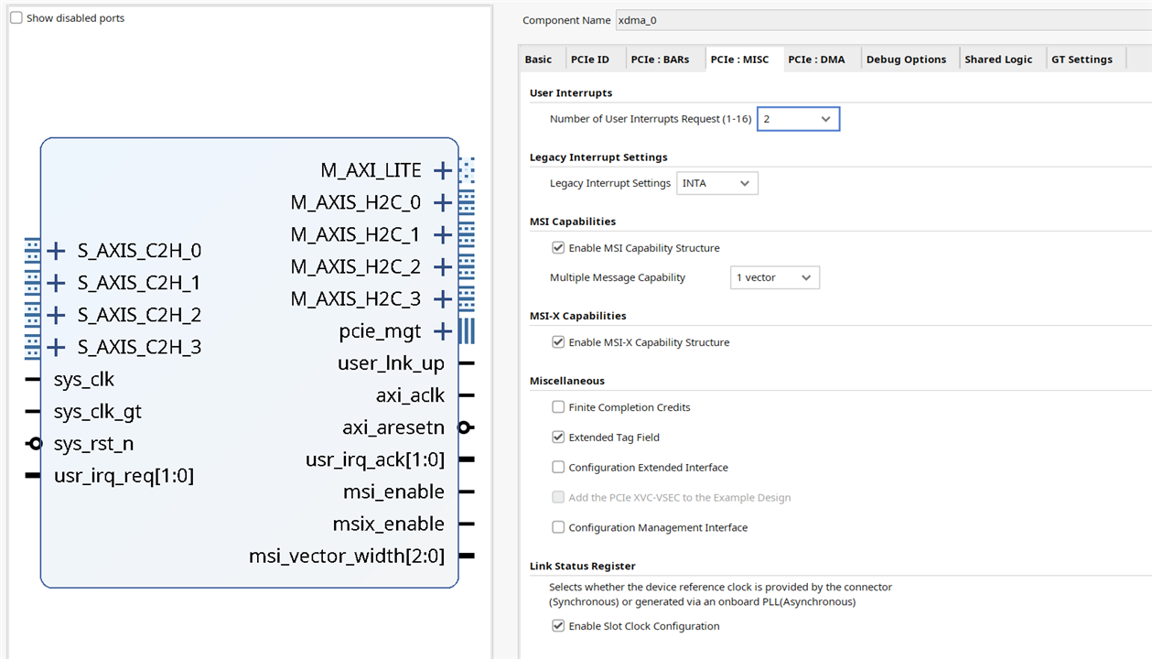Select the usr_irq_req[1:0] port label

(x=124, y=476)
